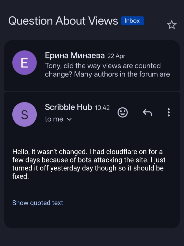184x246 pixels.
Task: Click the Inbox label badge
Action: [x=132, y=21]
